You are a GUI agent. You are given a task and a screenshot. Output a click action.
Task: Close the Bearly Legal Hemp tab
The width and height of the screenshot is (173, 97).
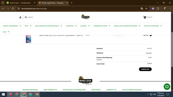pos(67,3)
